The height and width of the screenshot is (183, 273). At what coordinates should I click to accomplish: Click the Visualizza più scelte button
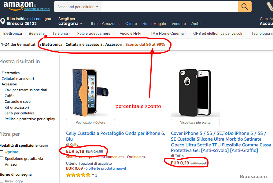point(195,123)
